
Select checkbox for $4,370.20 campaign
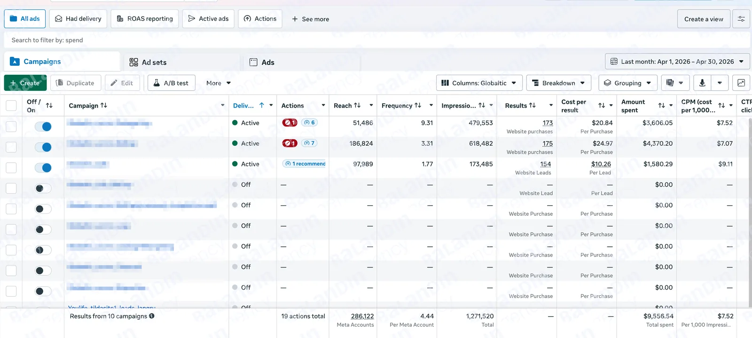pyautogui.click(x=11, y=147)
